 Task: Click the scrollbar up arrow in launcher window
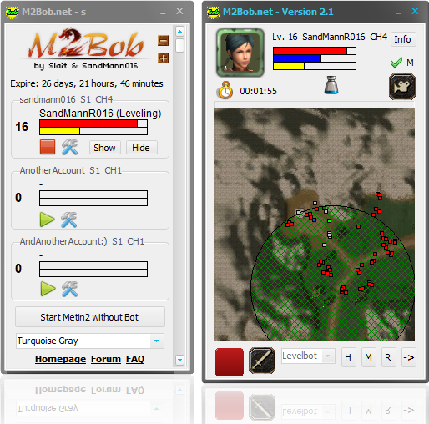pyautogui.click(x=179, y=32)
